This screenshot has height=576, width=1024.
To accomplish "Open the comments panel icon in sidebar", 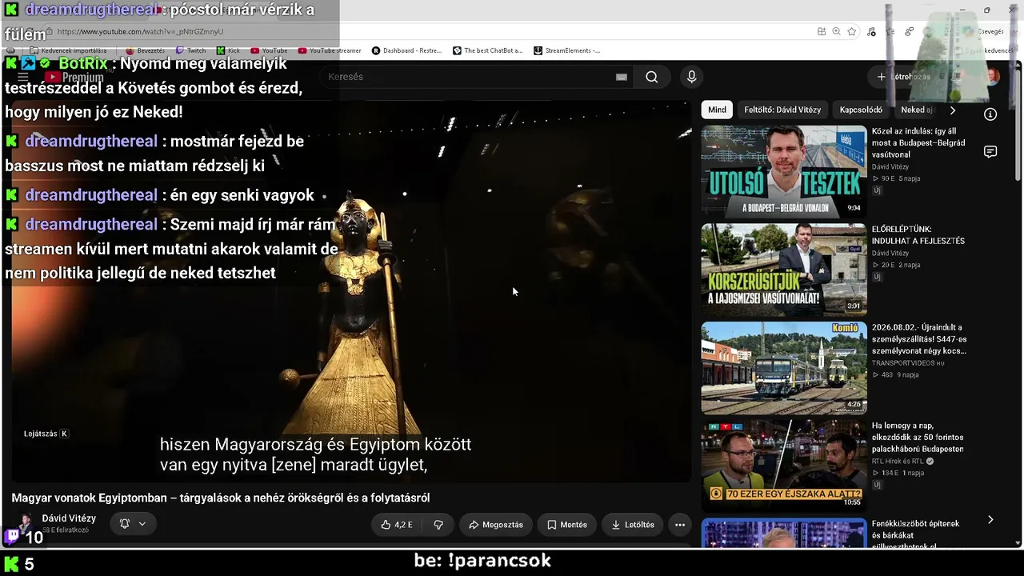I will [x=990, y=152].
